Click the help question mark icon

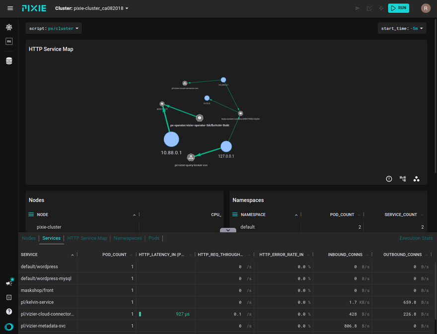[x=9, y=312]
